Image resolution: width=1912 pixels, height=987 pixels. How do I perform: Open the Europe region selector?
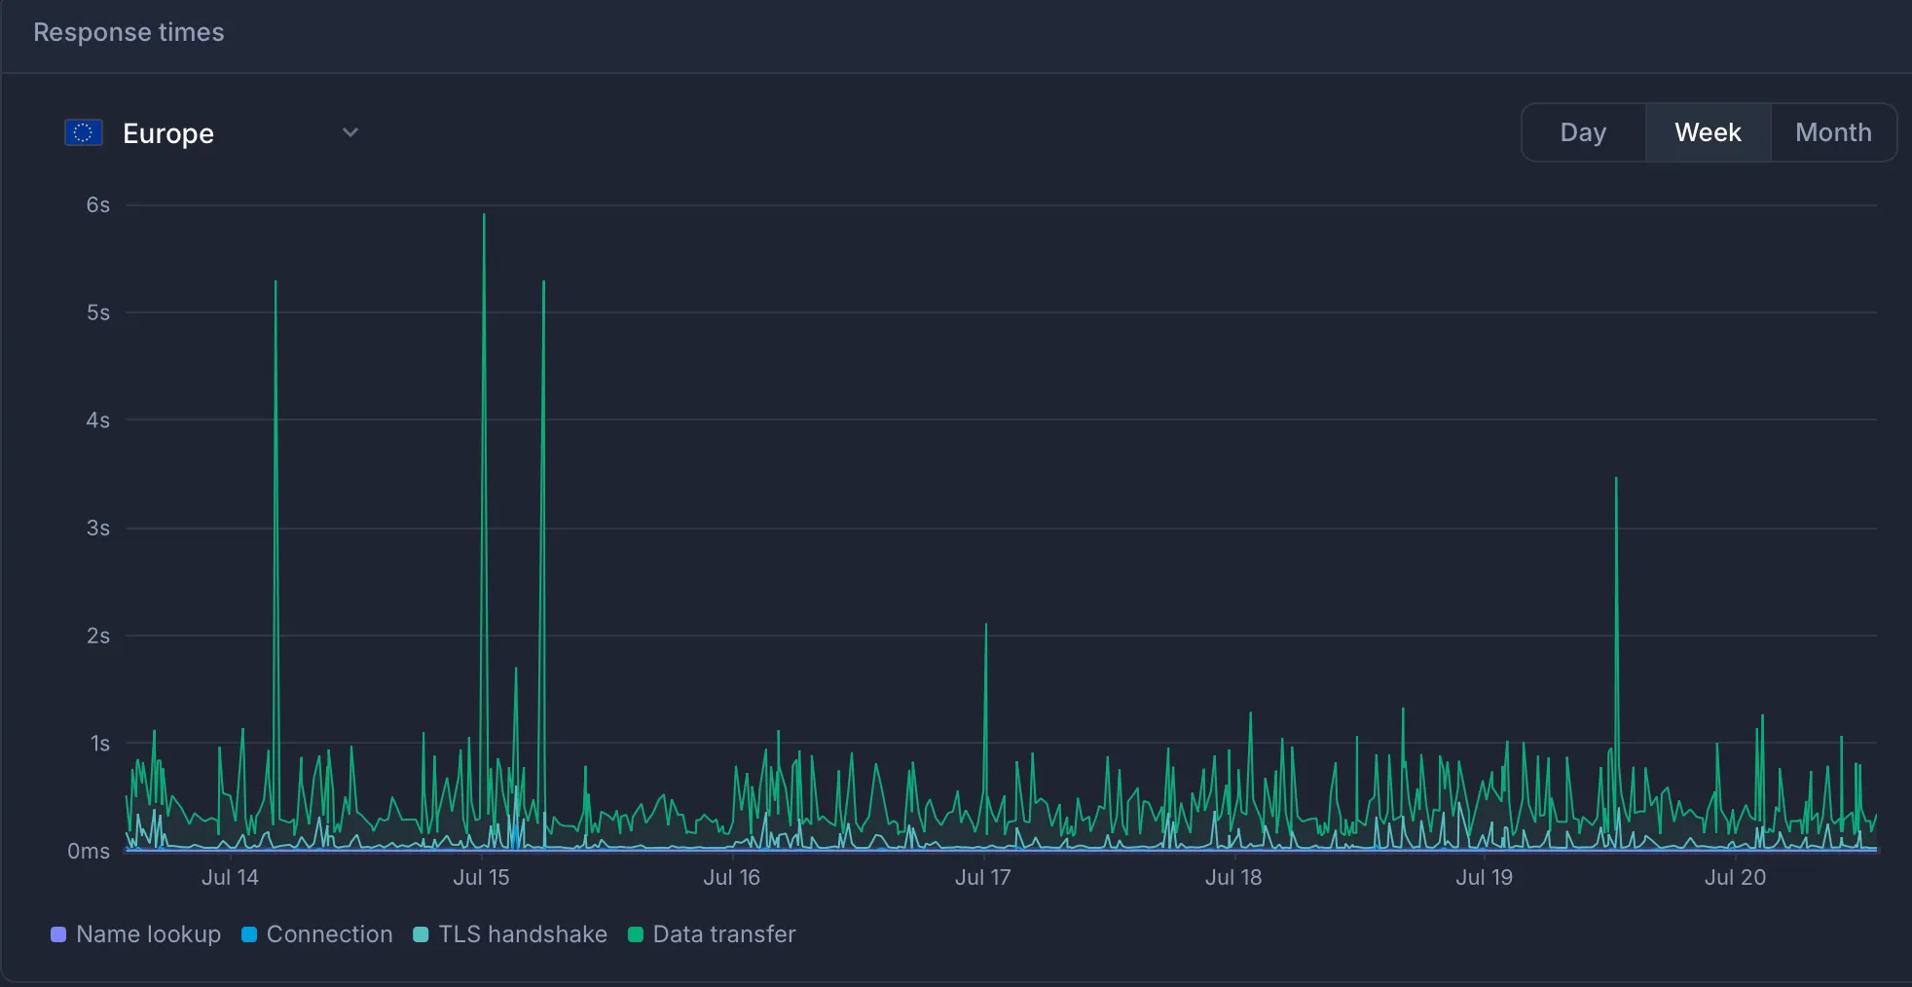coord(167,133)
